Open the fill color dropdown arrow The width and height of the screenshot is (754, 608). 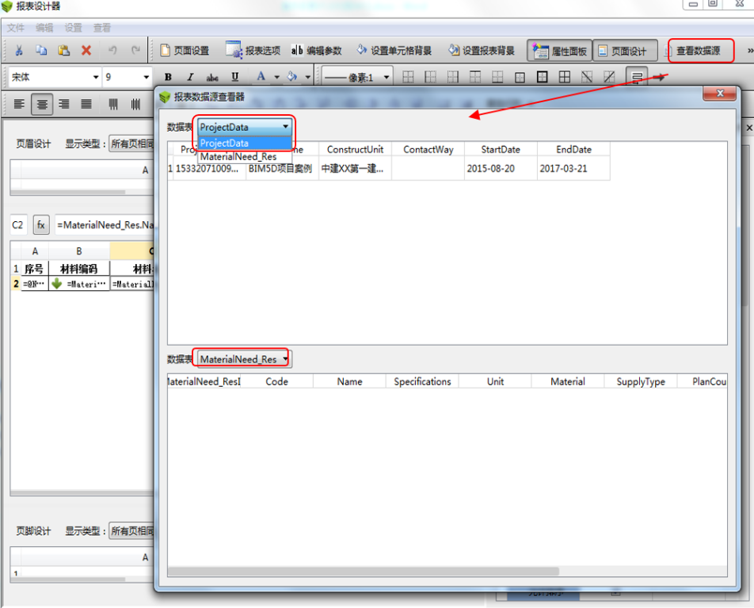[x=308, y=77]
